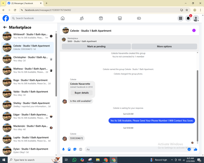Select the Messenger | Facebook tab
Screen dimensions: 204x163
click(x=25, y=3)
